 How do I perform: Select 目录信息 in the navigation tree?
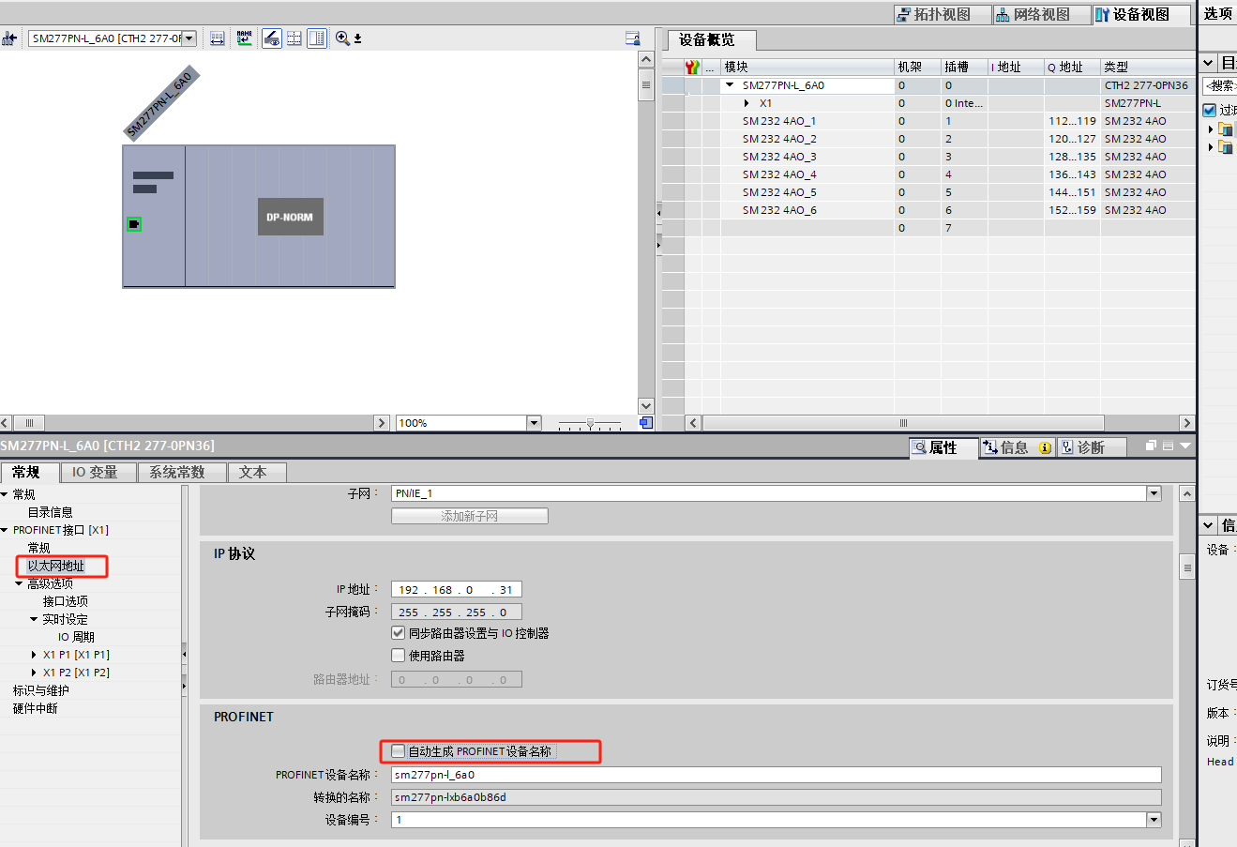(x=50, y=512)
